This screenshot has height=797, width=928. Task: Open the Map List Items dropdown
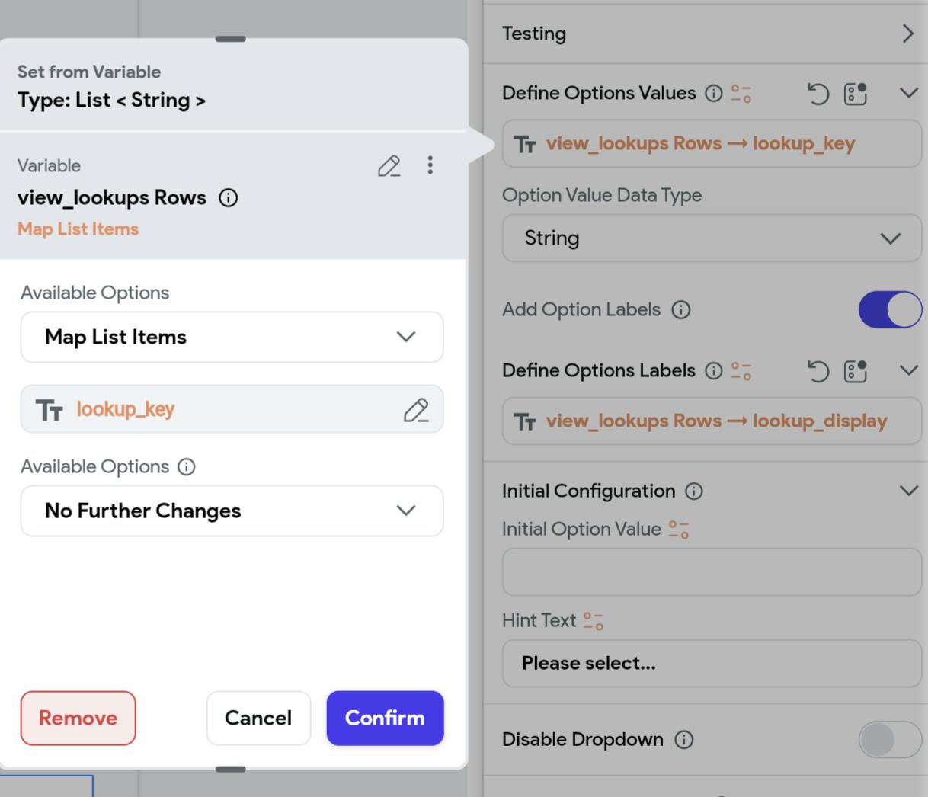[x=232, y=337]
